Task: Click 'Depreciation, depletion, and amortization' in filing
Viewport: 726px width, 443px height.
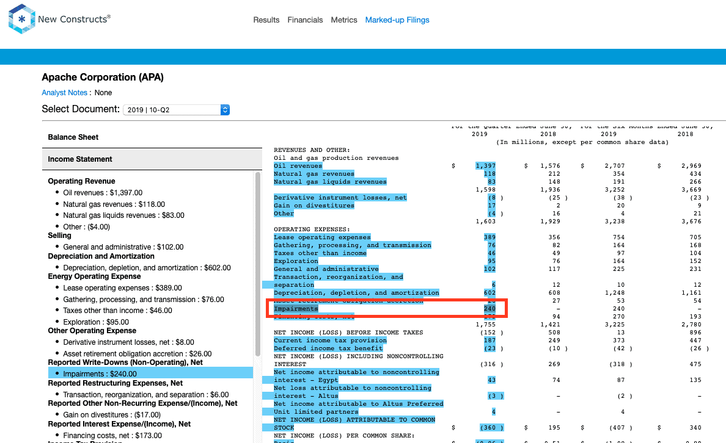Action: 356,293
